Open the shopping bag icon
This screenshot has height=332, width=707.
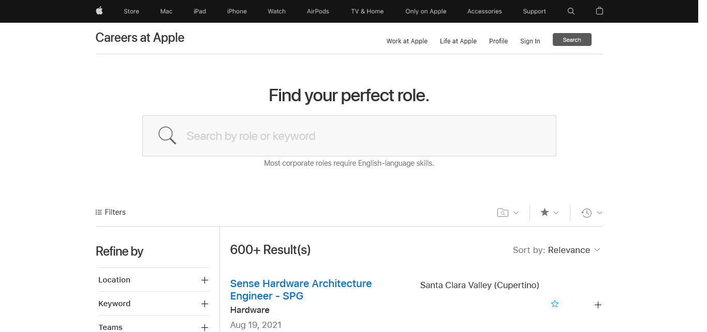point(599,11)
